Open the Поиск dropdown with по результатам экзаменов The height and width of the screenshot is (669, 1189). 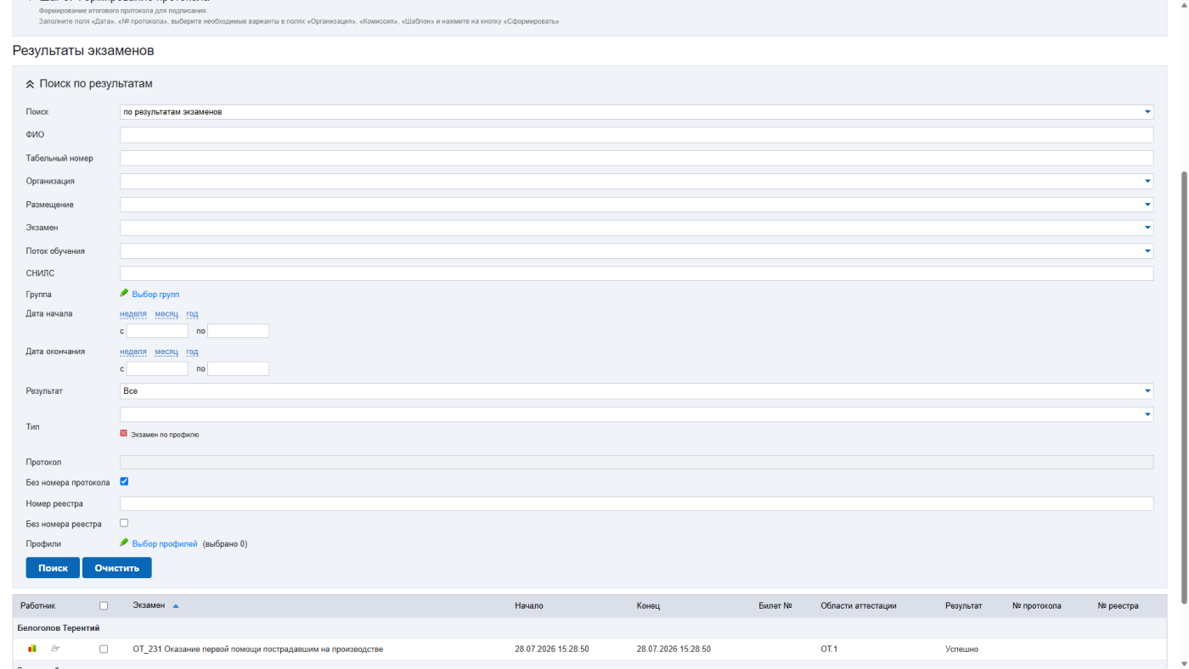[x=636, y=111]
